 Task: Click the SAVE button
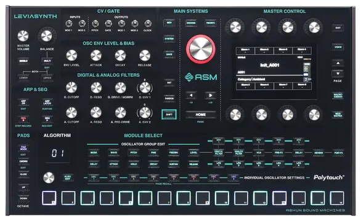(169, 55)
